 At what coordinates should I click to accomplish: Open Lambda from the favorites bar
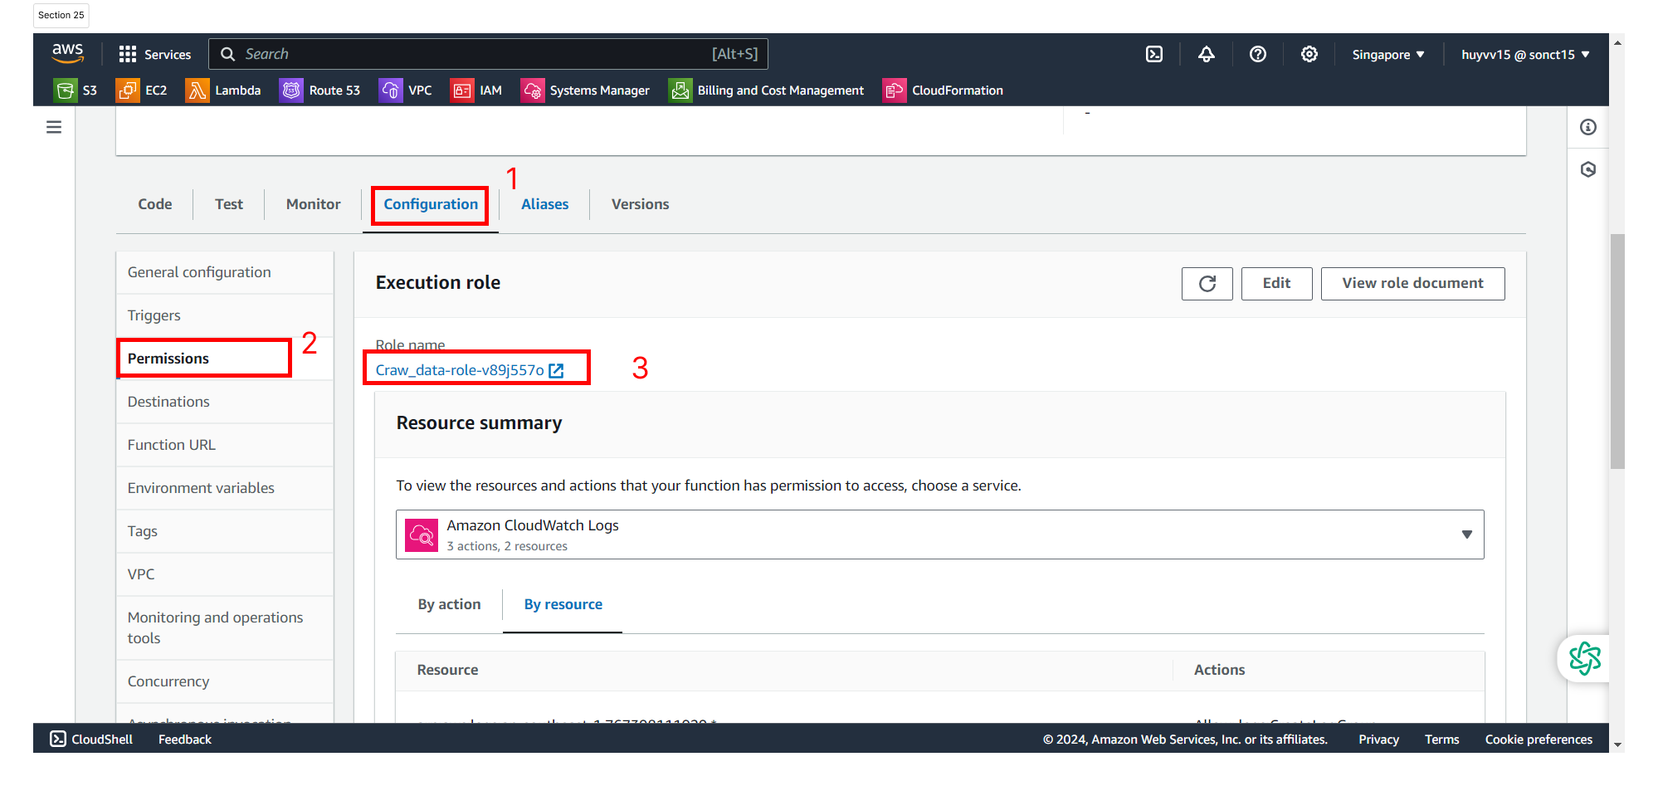coord(223,90)
